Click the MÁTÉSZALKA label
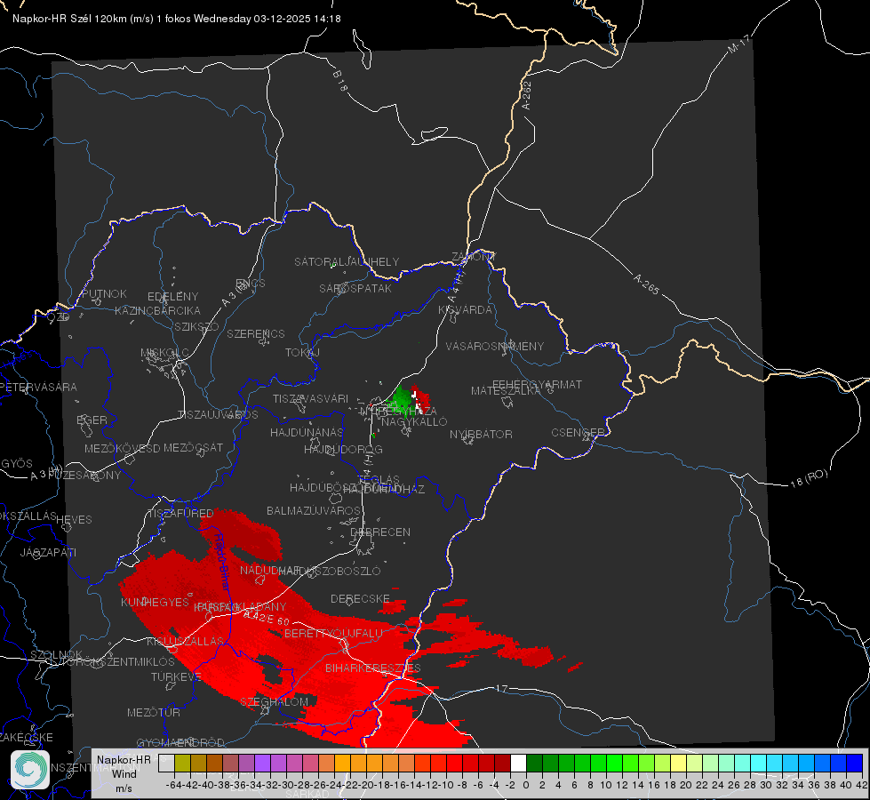870x800 pixels. pos(506,391)
